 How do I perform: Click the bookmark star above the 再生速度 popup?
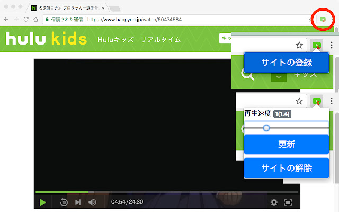pos(299,101)
